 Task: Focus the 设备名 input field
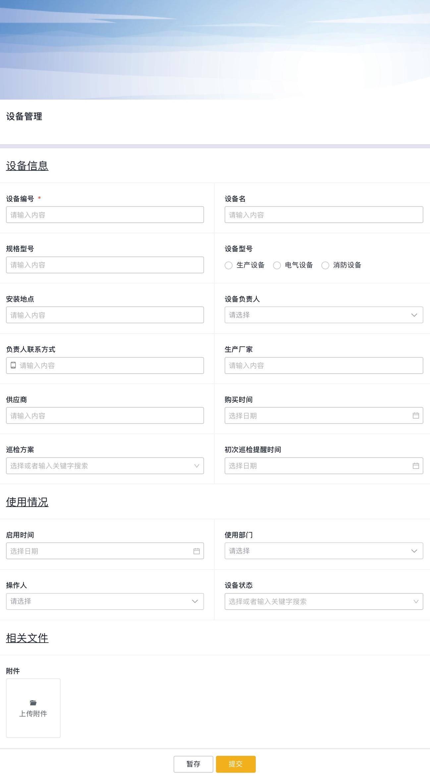coord(324,214)
